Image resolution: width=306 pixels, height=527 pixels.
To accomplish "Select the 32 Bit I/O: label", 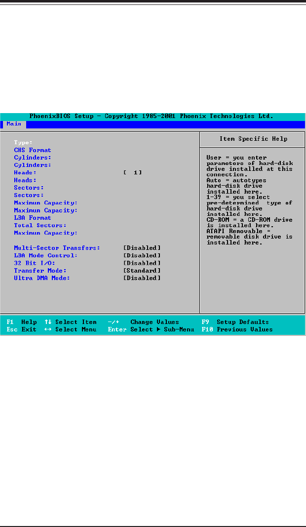I will coord(35,263).
